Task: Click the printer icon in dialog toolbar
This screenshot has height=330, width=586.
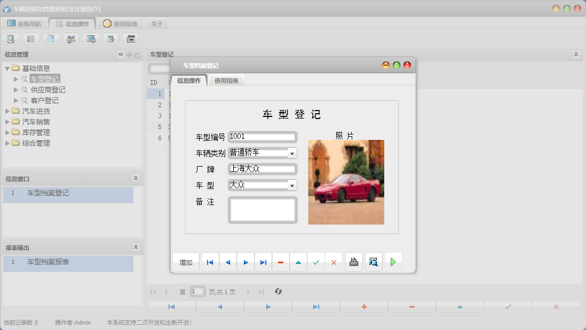Action: point(353,262)
